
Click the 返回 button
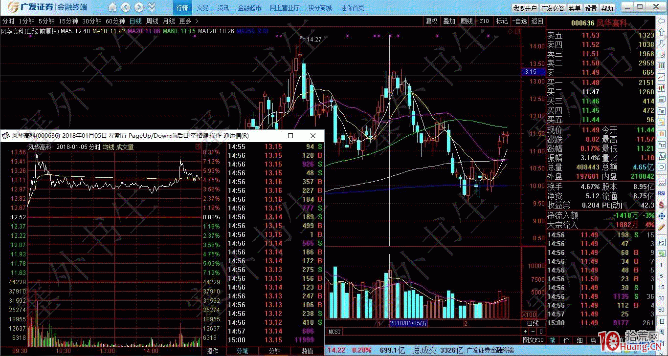click(537, 21)
